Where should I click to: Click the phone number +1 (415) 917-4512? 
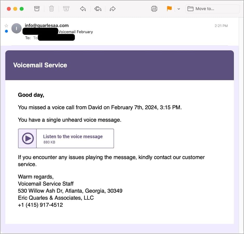click(40, 205)
